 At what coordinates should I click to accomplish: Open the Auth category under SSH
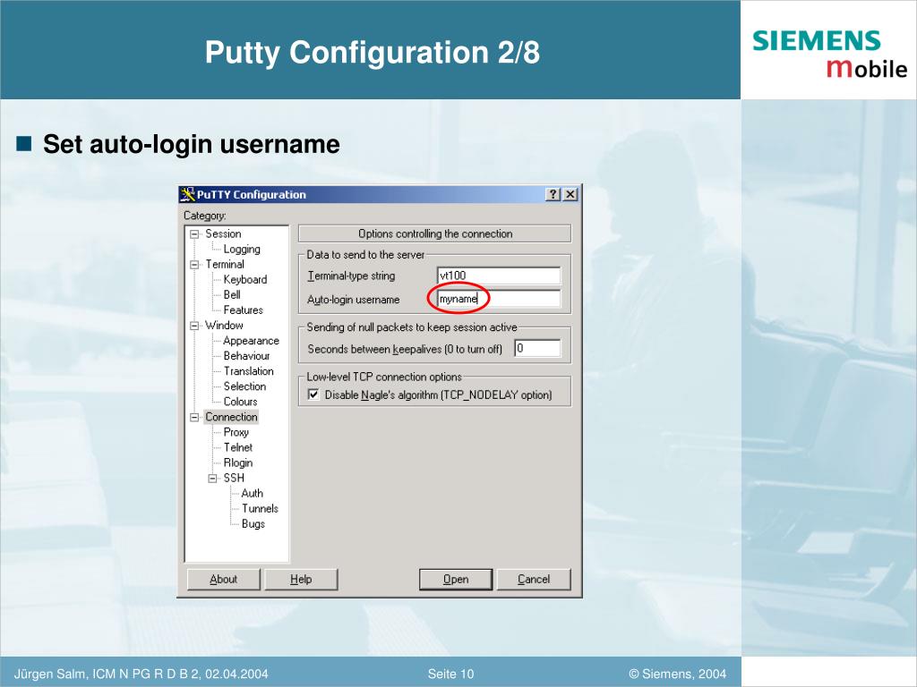click(252, 493)
